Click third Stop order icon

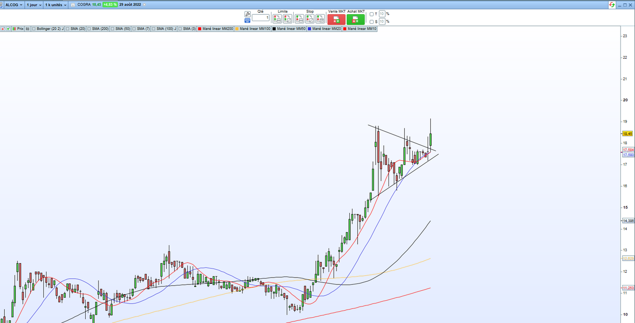(320, 19)
